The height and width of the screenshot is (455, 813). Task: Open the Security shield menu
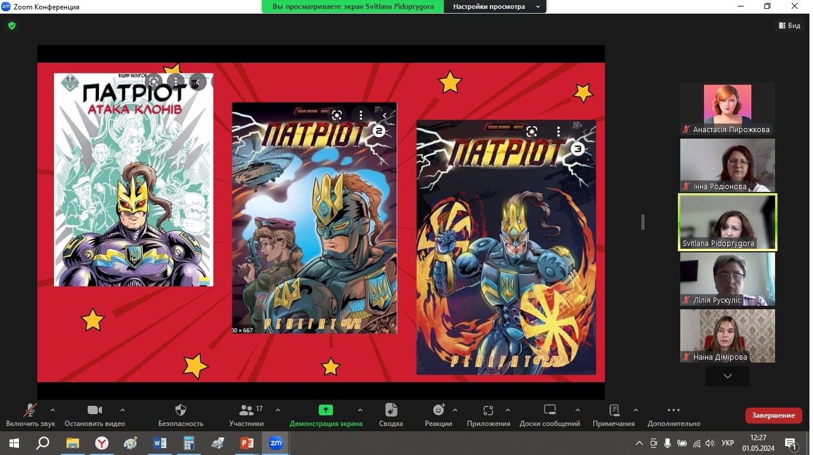pos(181,410)
